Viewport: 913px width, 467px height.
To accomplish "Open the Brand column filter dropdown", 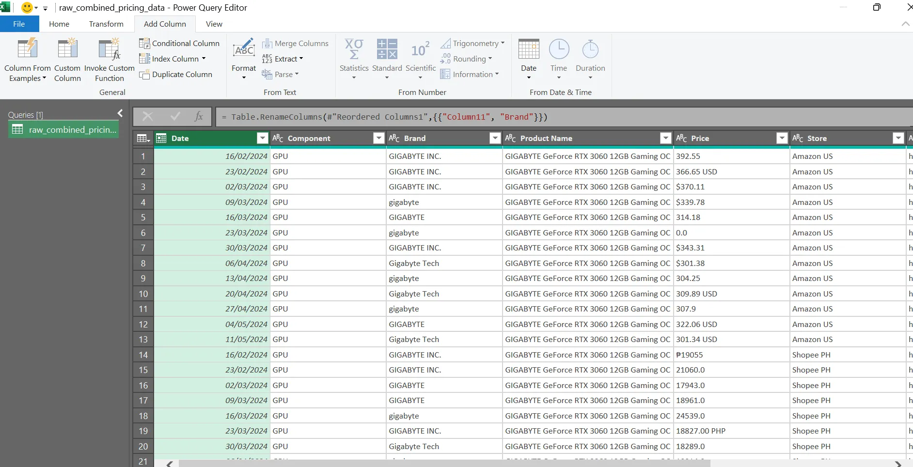I will coord(495,138).
